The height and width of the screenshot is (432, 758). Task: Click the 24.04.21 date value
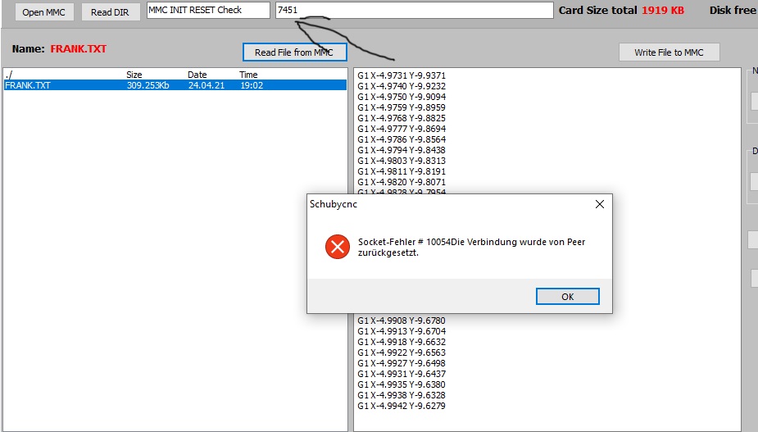(207, 85)
